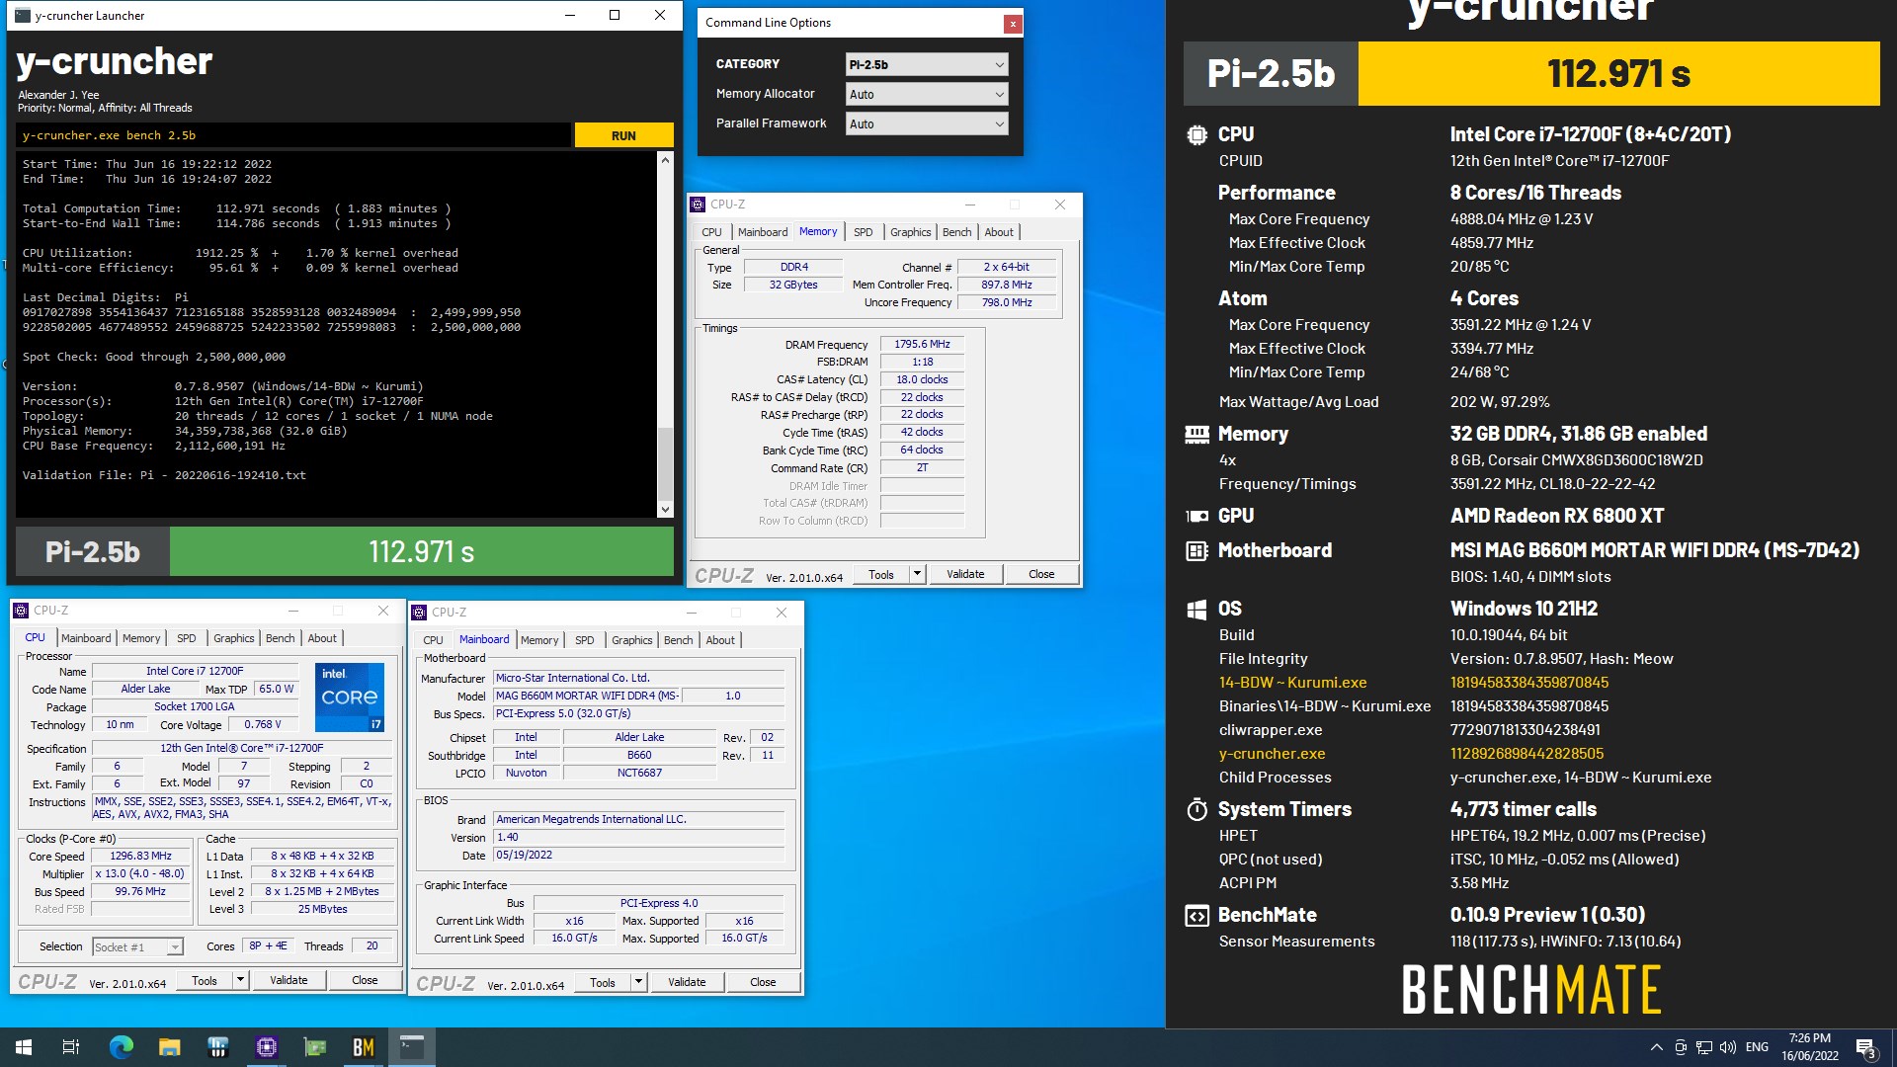1897x1067 pixels.
Task: Click the CAS# Latency 18.0 clocks value
Action: [x=922, y=379]
